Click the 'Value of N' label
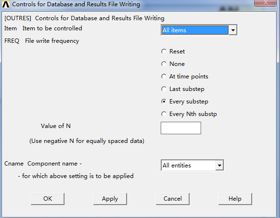280x218 pixels. point(56,126)
